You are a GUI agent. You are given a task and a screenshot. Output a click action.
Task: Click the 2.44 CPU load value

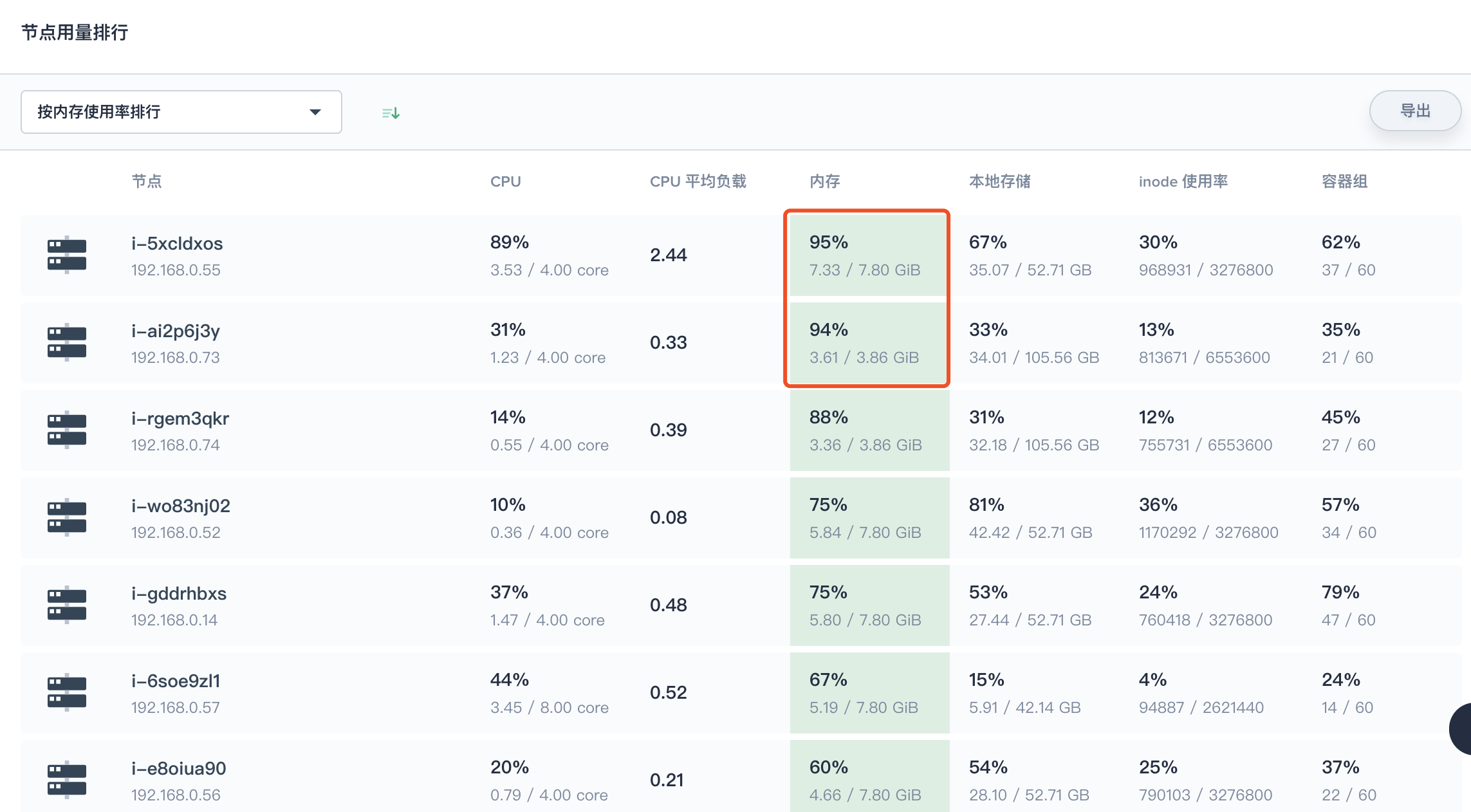coord(669,255)
